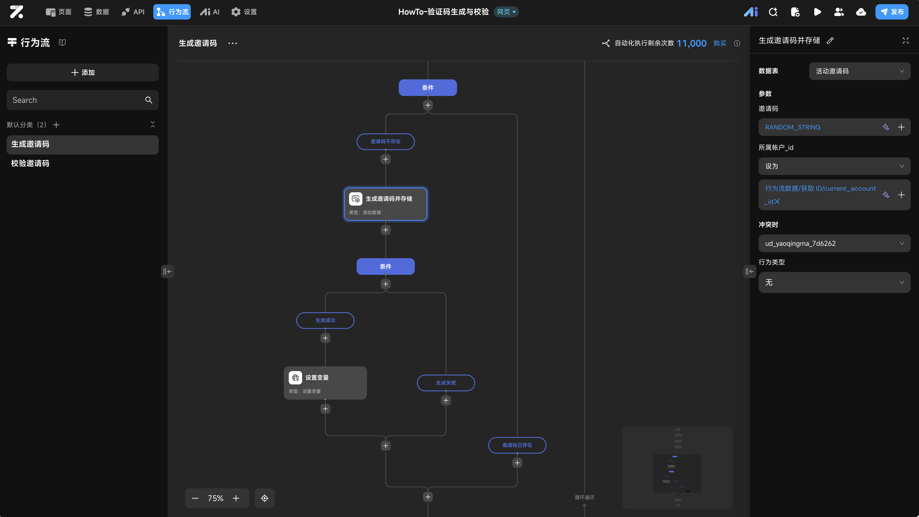Viewport: 919px width, 517px height.
Task: Click the zoom-in plus beside 75%
Action: point(236,498)
